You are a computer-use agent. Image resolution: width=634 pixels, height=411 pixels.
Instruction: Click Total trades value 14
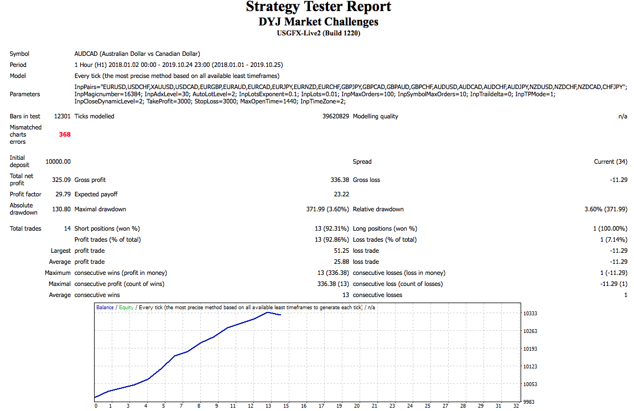67,229
